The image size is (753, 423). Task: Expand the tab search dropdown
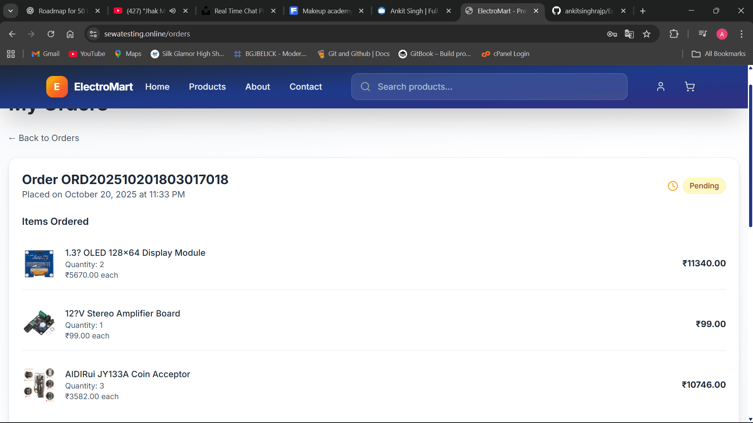point(11,11)
